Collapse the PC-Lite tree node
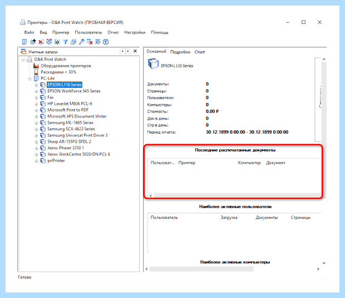The width and height of the screenshot is (345, 298). 29,79
